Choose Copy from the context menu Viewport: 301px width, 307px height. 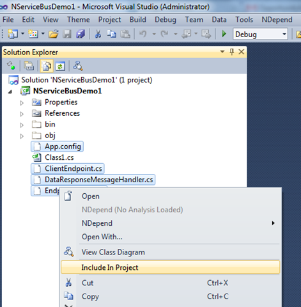[170, 296]
